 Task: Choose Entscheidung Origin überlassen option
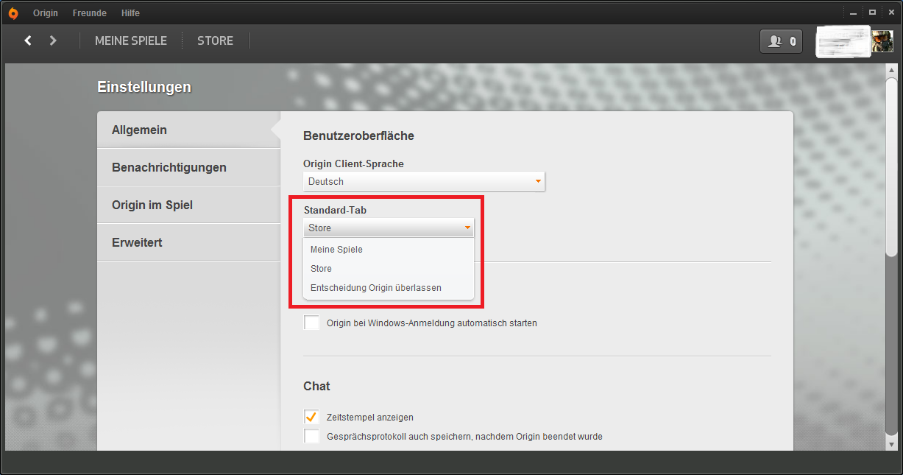click(389, 288)
